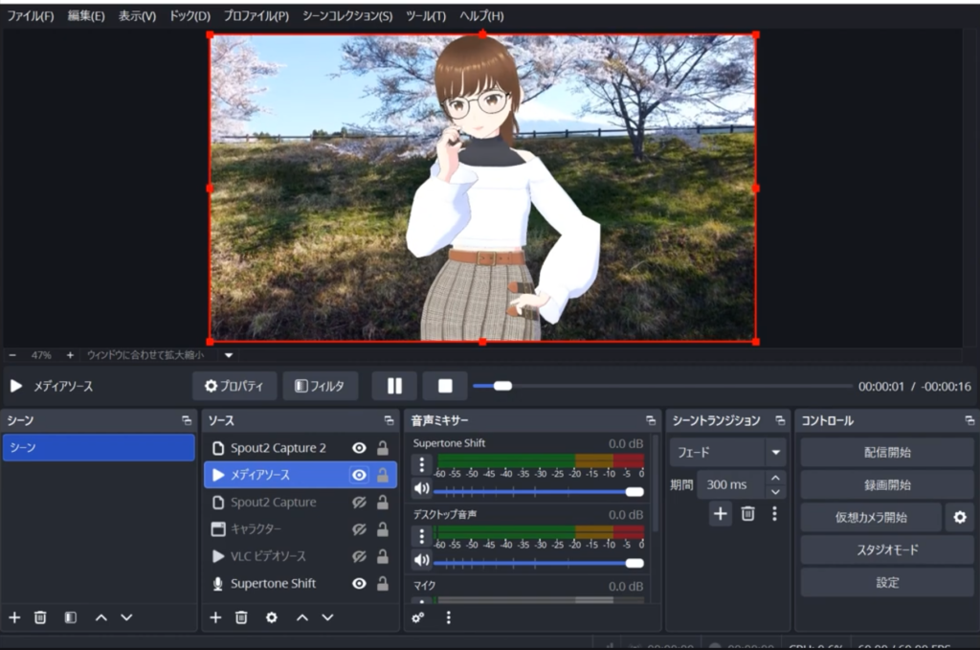Screen dimensions: 980x650
Task: Open the プロファイル menu
Action: pyautogui.click(x=256, y=16)
